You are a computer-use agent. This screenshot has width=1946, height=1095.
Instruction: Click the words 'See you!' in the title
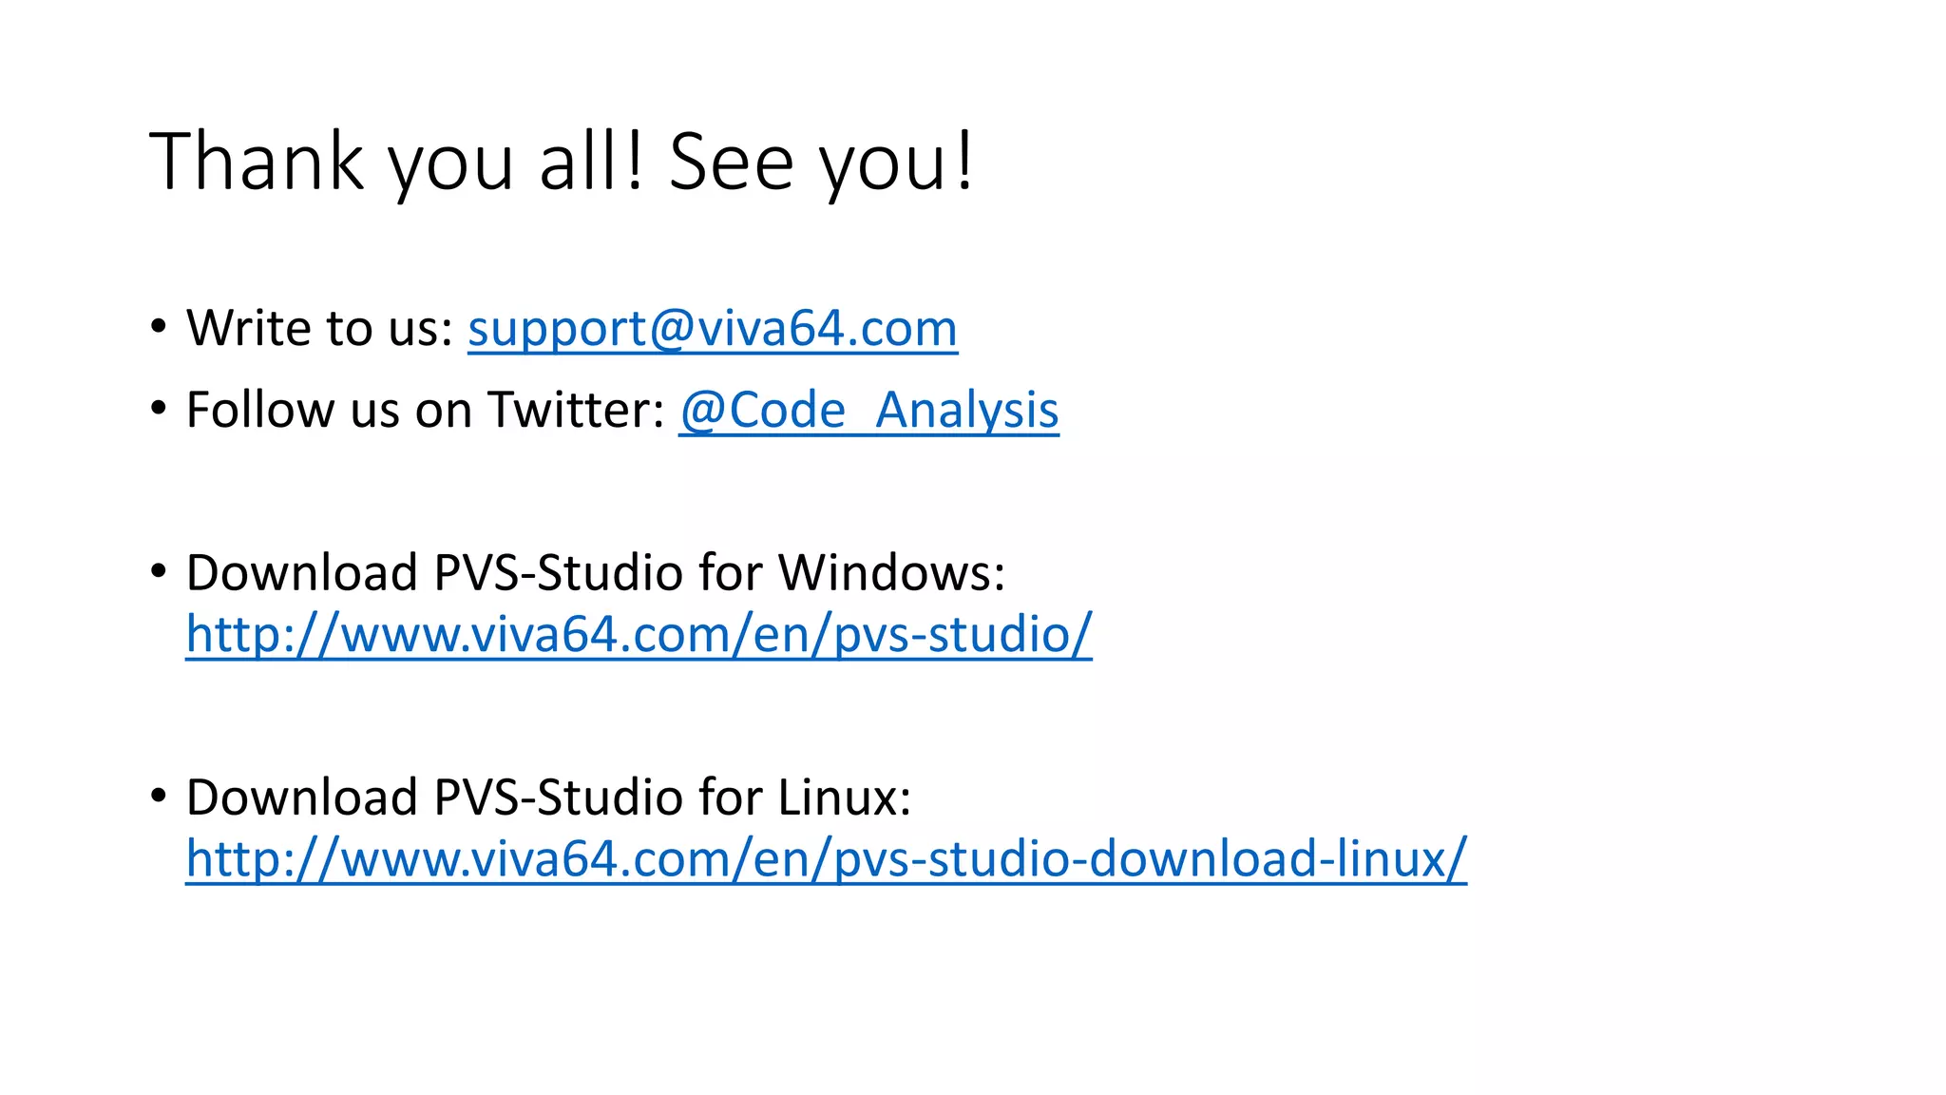[821, 162]
